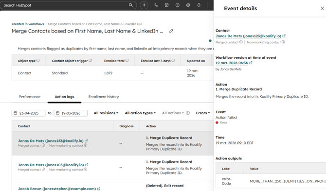Select the Action logs tab

(64, 97)
